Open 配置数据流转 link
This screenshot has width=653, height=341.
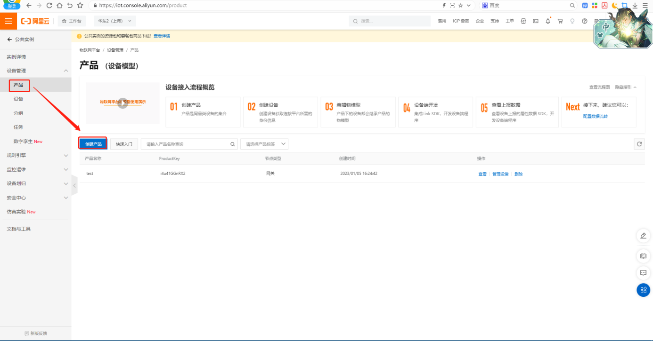point(596,116)
